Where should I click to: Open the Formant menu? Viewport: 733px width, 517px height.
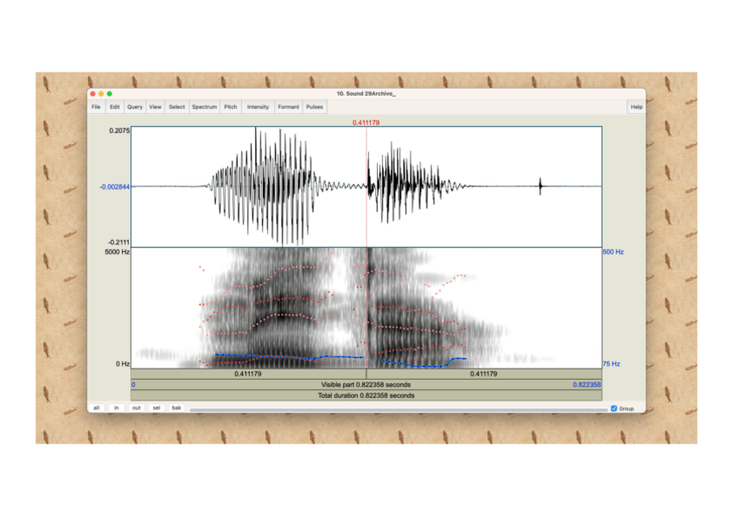pyautogui.click(x=289, y=107)
